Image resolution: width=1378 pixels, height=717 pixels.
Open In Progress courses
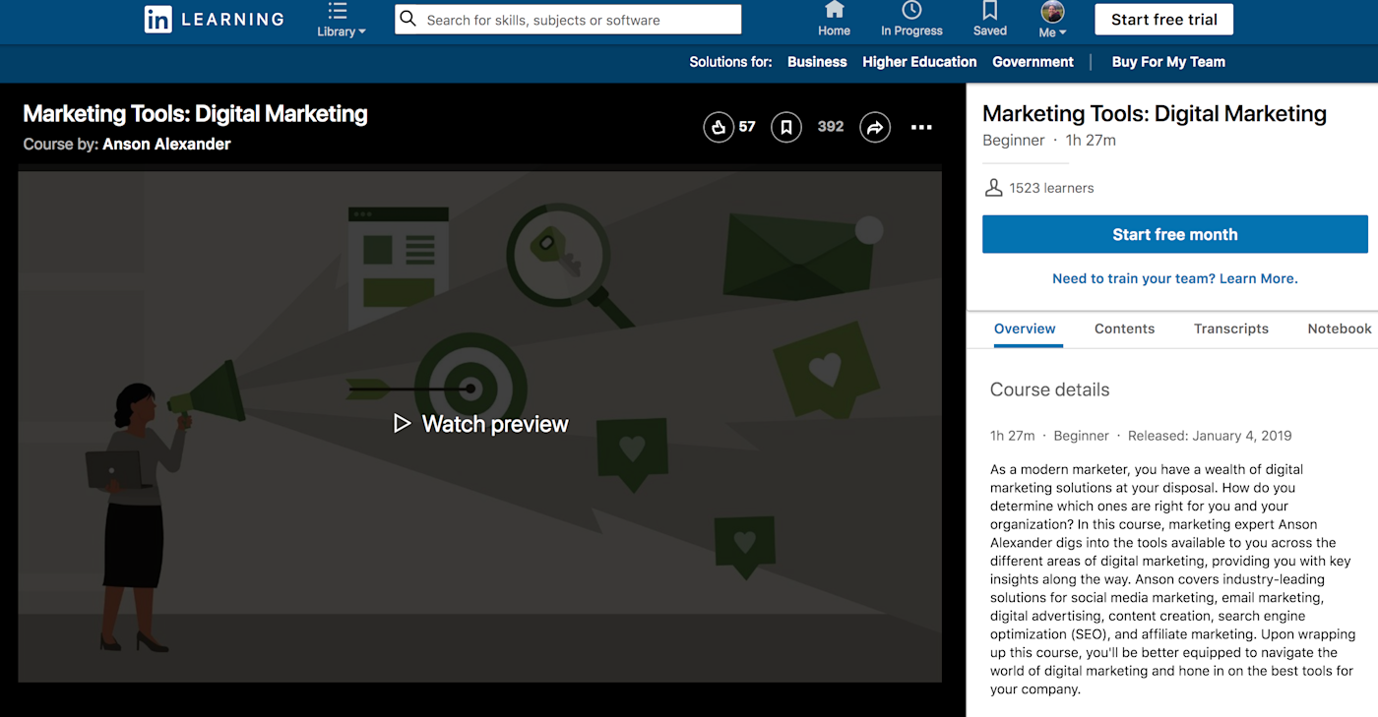911,20
